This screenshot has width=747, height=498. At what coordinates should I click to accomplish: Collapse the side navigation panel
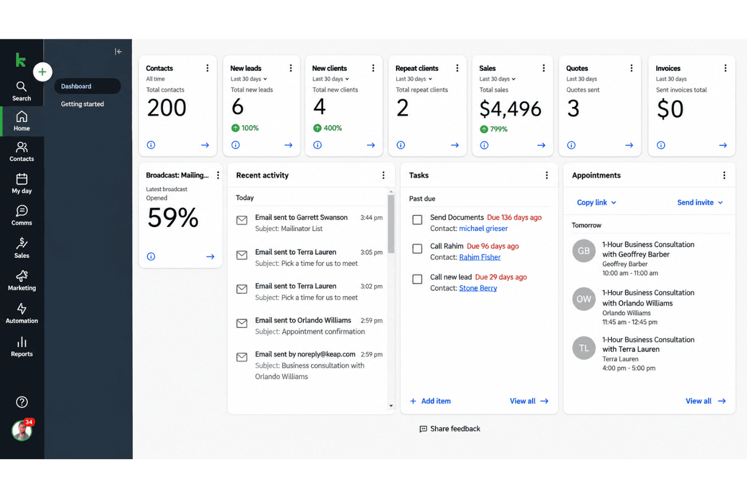click(118, 51)
